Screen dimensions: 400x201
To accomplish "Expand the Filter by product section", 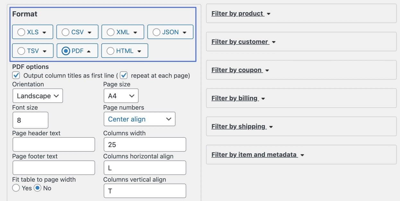I will 240,13.
